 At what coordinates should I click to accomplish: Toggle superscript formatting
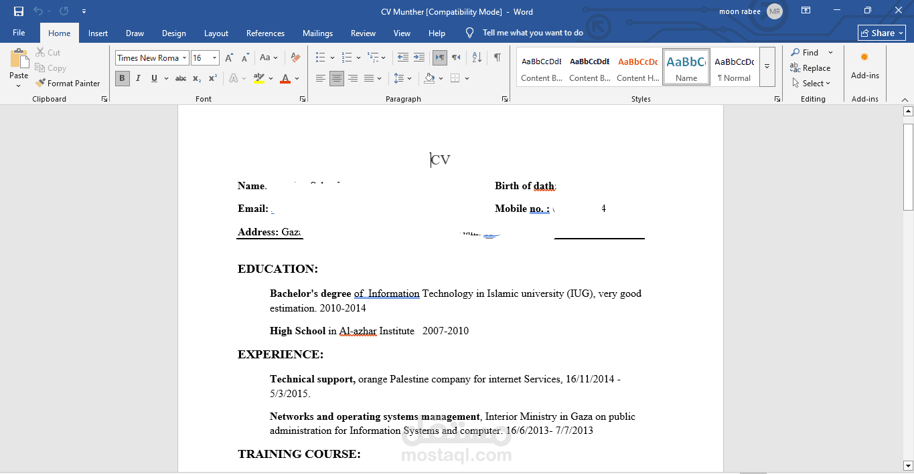[213, 78]
